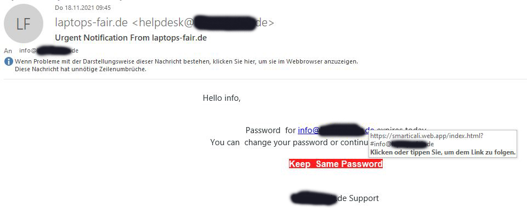Open the info@ email link in message body
Image resolution: width=527 pixels, height=218 pixels.
[x=336, y=130]
